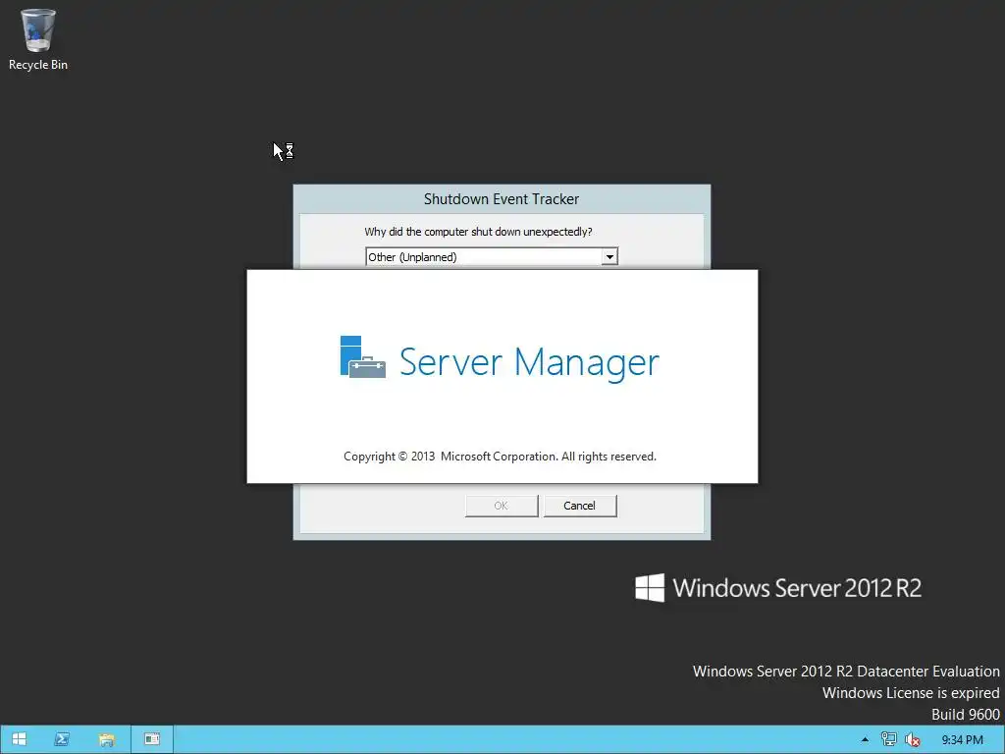
Task: Open the Start button on taskbar
Action: (x=20, y=739)
